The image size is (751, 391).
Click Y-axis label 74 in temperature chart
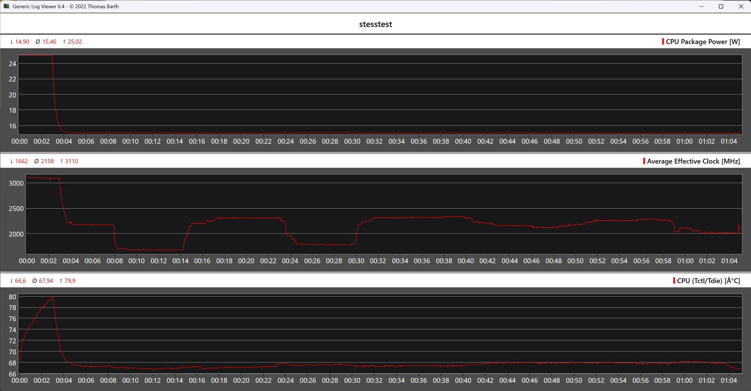click(x=13, y=330)
